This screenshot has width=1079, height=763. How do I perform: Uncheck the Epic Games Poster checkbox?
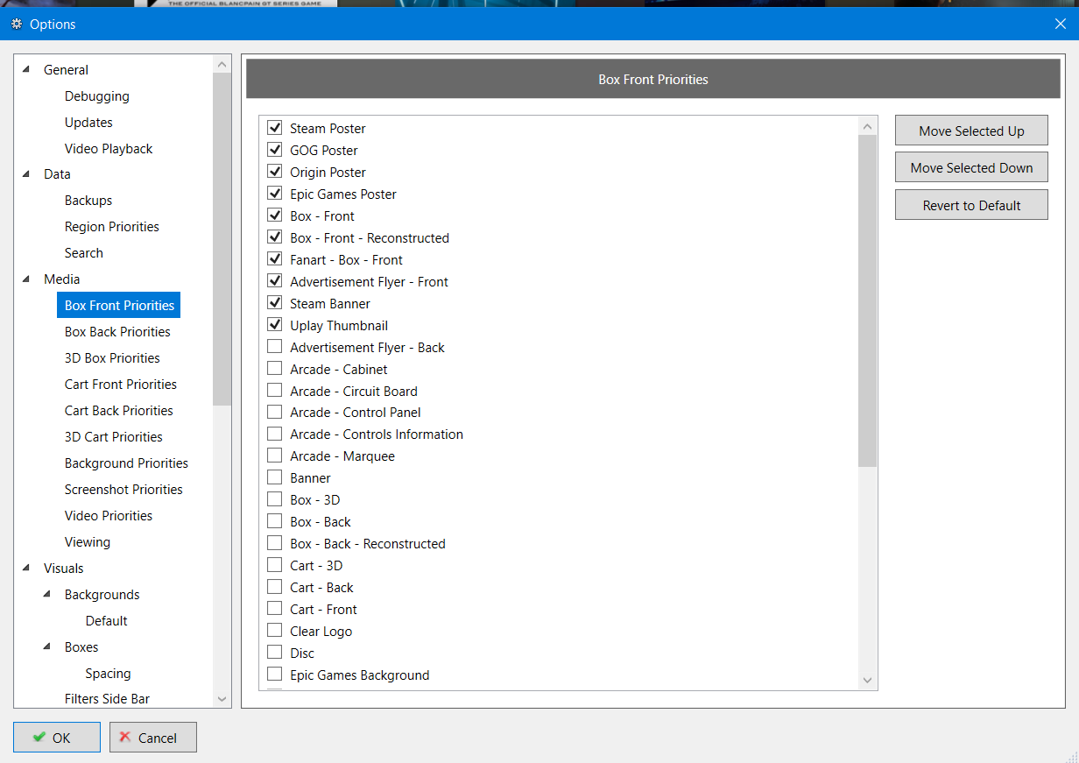[x=274, y=194]
